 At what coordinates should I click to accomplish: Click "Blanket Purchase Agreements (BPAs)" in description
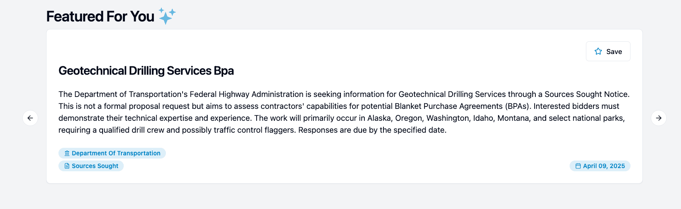[x=463, y=106]
